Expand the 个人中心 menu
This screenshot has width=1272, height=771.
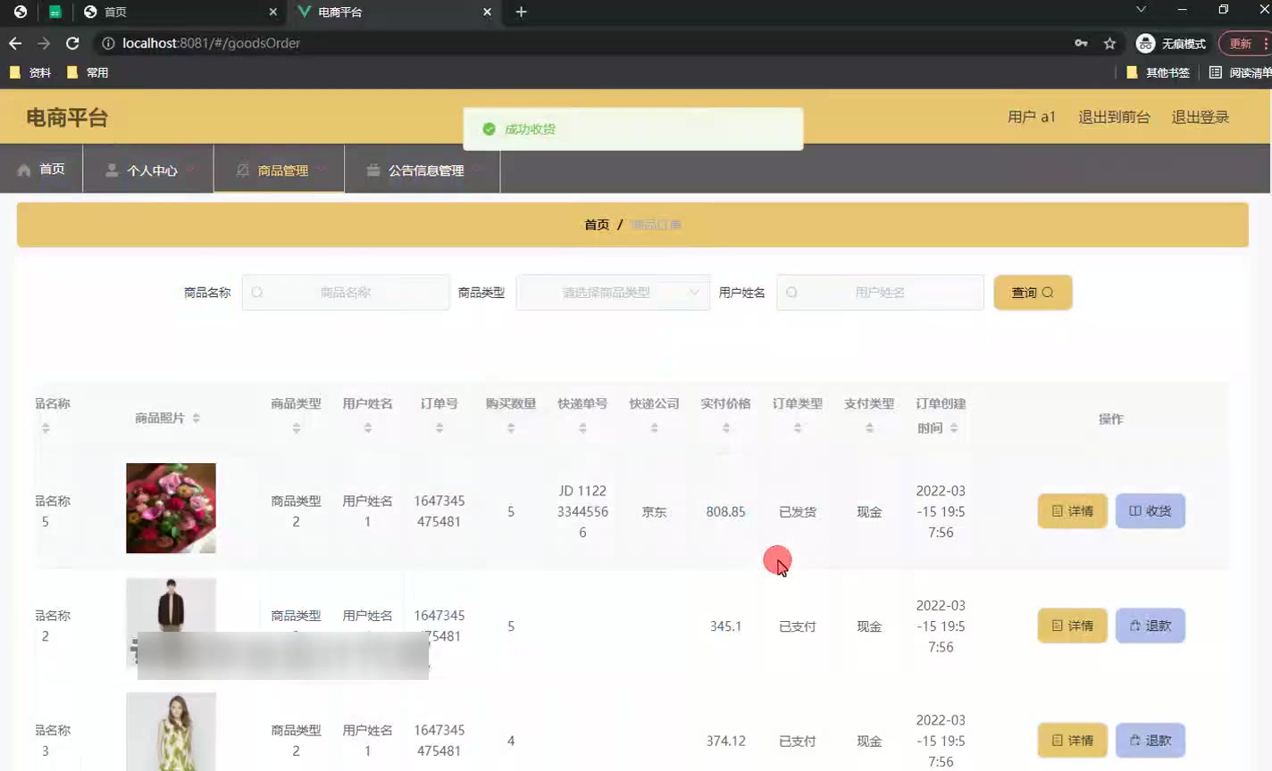point(148,170)
